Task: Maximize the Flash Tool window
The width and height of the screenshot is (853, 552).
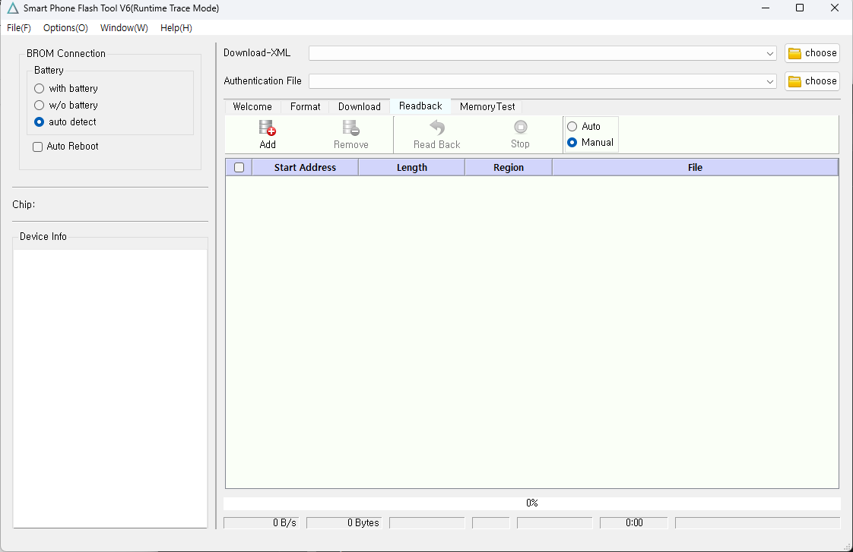Action: coord(800,8)
